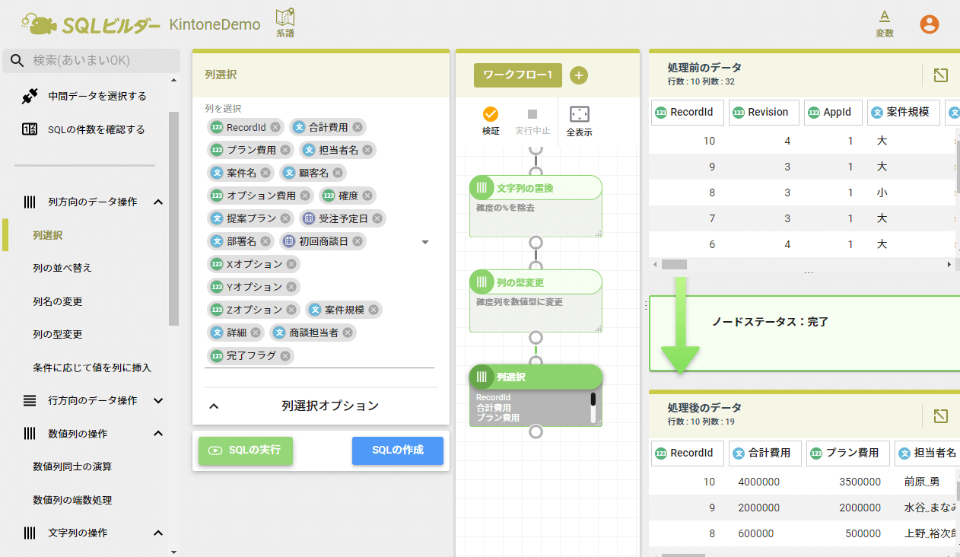The image size is (960, 557).
Task: Click RecordId header in 処理前のデータ
Action: pyautogui.click(x=687, y=112)
